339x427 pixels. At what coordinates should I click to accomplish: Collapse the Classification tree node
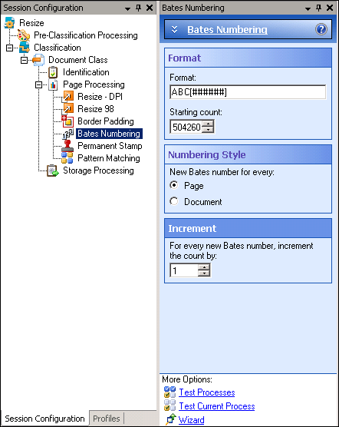coord(9,48)
